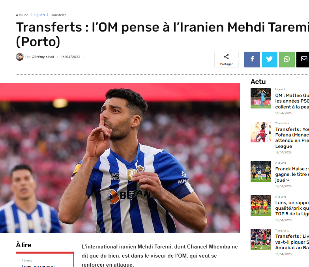Share the article by email icon

pos(303,60)
